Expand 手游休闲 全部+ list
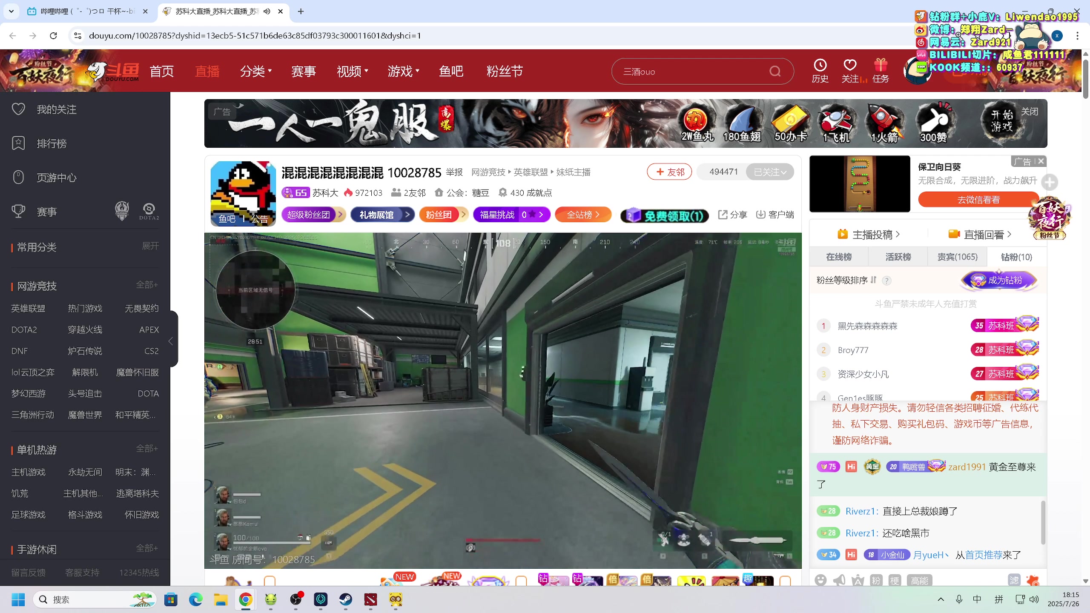Viewport: 1090px width, 613px height. 147,548
